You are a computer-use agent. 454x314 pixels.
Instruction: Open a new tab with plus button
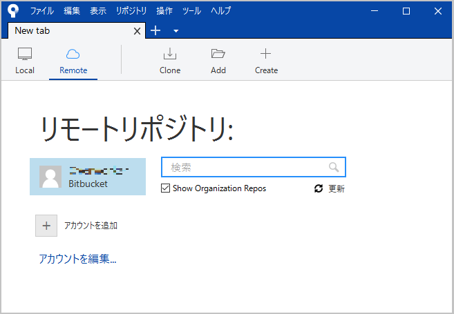[155, 30]
